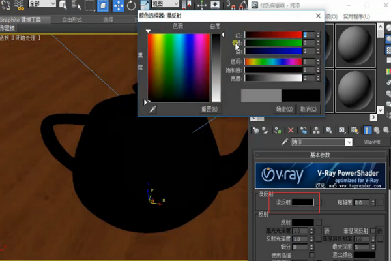Choose the rectangular selection region tool

click(x=90, y=5)
